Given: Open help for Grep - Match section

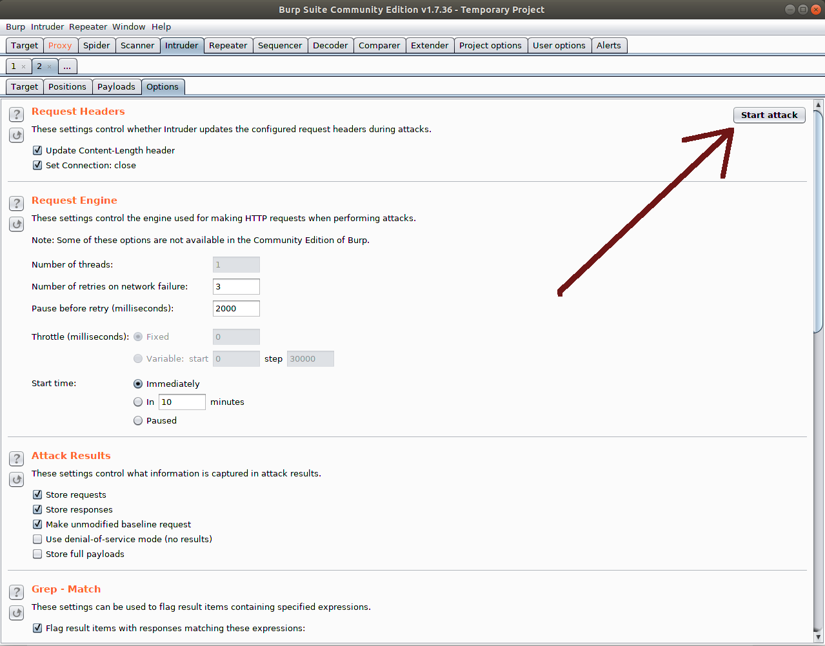Looking at the screenshot, I should (x=17, y=592).
